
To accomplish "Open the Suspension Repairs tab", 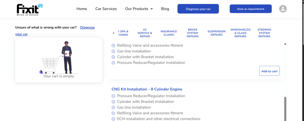I will [x=216, y=33].
